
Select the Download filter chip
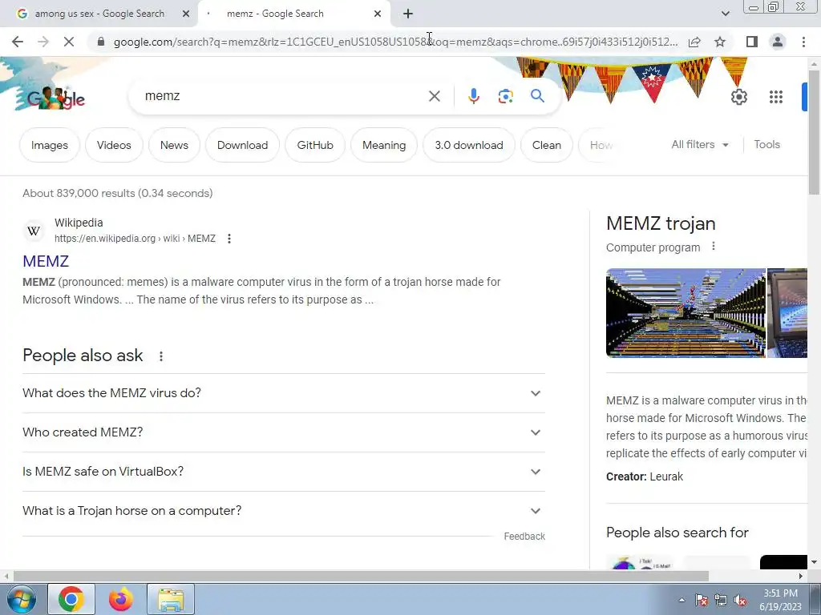[x=242, y=146]
